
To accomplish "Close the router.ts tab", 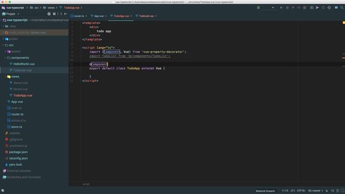I will pyautogui.click(x=86, y=16).
